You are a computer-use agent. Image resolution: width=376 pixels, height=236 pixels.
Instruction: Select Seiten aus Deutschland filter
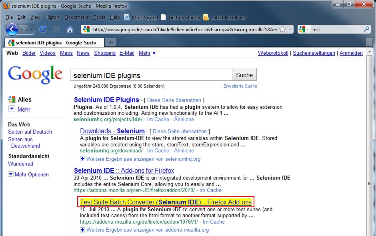click(x=24, y=142)
